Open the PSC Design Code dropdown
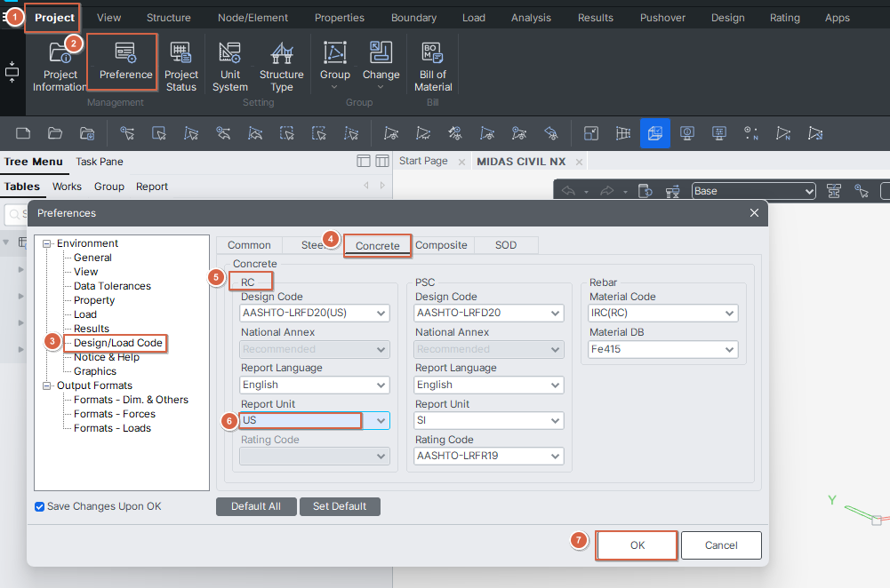Viewport: 890px width, 588px height. point(489,313)
